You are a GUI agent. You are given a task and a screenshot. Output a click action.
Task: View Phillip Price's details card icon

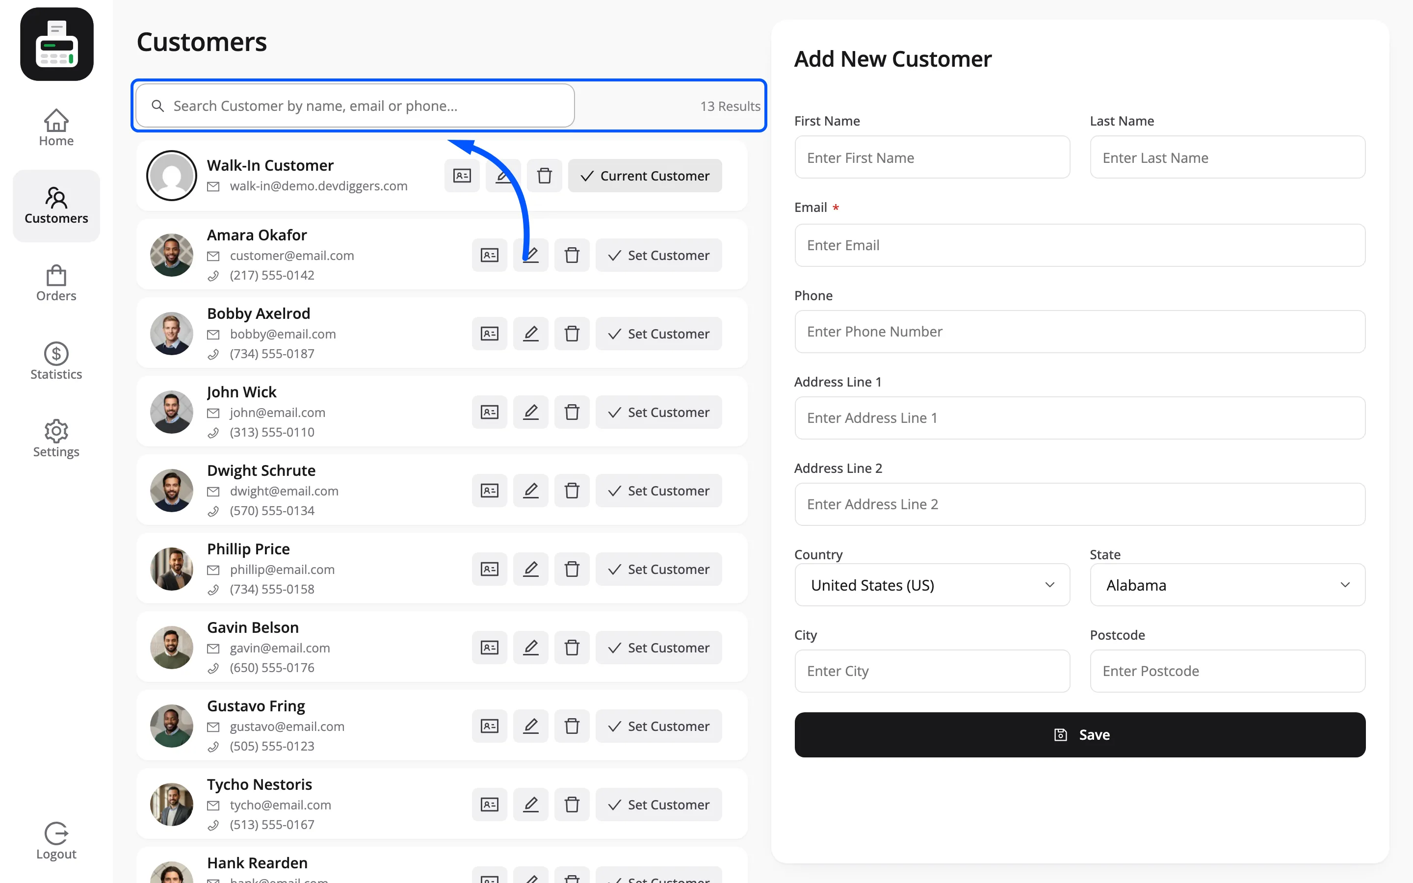point(489,569)
